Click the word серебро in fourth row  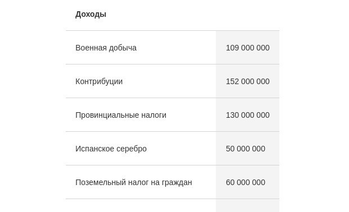pos(132,149)
